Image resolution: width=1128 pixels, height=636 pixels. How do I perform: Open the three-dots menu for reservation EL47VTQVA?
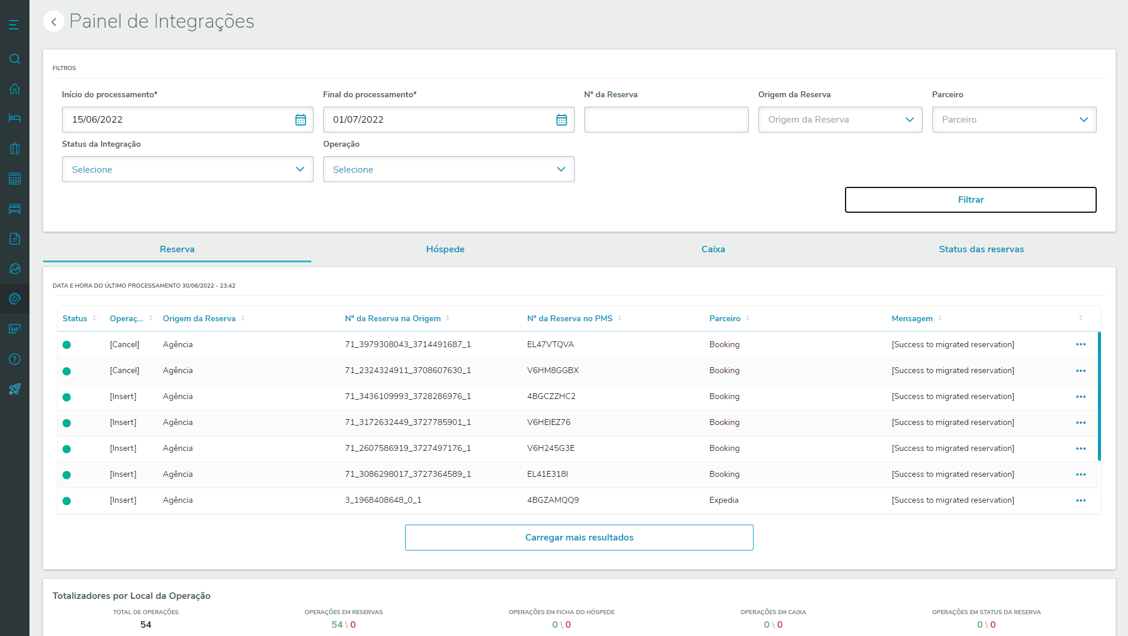coord(1080,345)
